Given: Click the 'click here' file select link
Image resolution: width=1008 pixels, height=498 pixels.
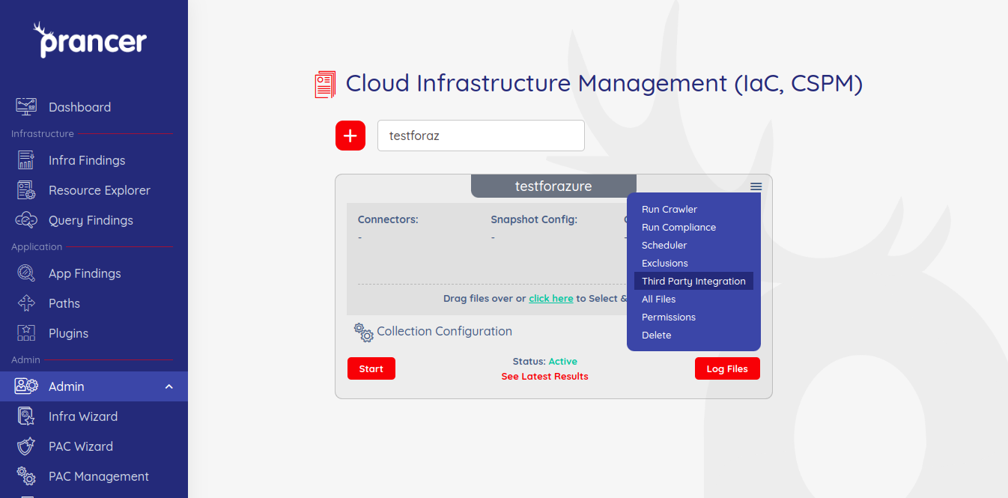Looking at the screenshot, I should 551,298.
